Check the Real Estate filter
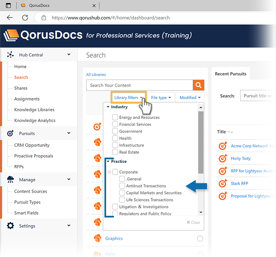The width and height of the screenshot is (276, 257). click(115, 152)
